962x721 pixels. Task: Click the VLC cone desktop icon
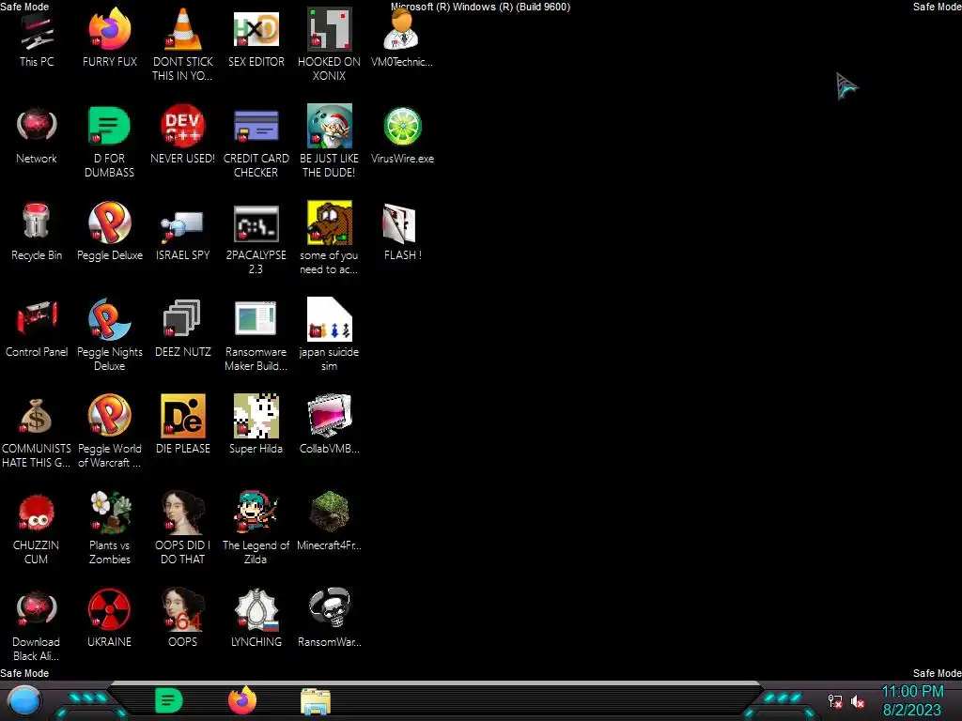tap(182, 29)
